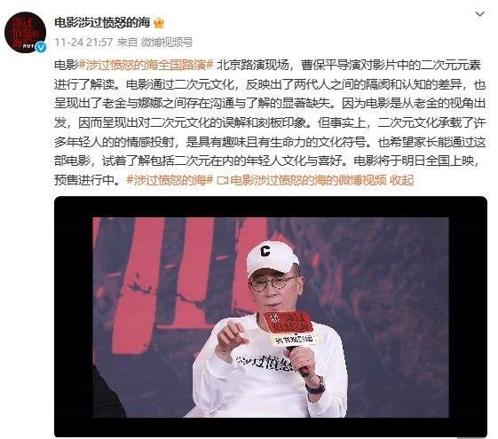Screen dimensions: 498x439
Task: Open the 电影涉过愤怒的海 profile avatar
Action: click(x=25, y=32)
